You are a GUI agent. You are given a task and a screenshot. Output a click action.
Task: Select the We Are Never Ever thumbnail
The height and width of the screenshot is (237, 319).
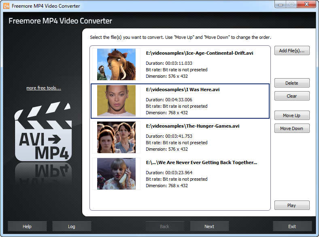[x=116, y=174]
